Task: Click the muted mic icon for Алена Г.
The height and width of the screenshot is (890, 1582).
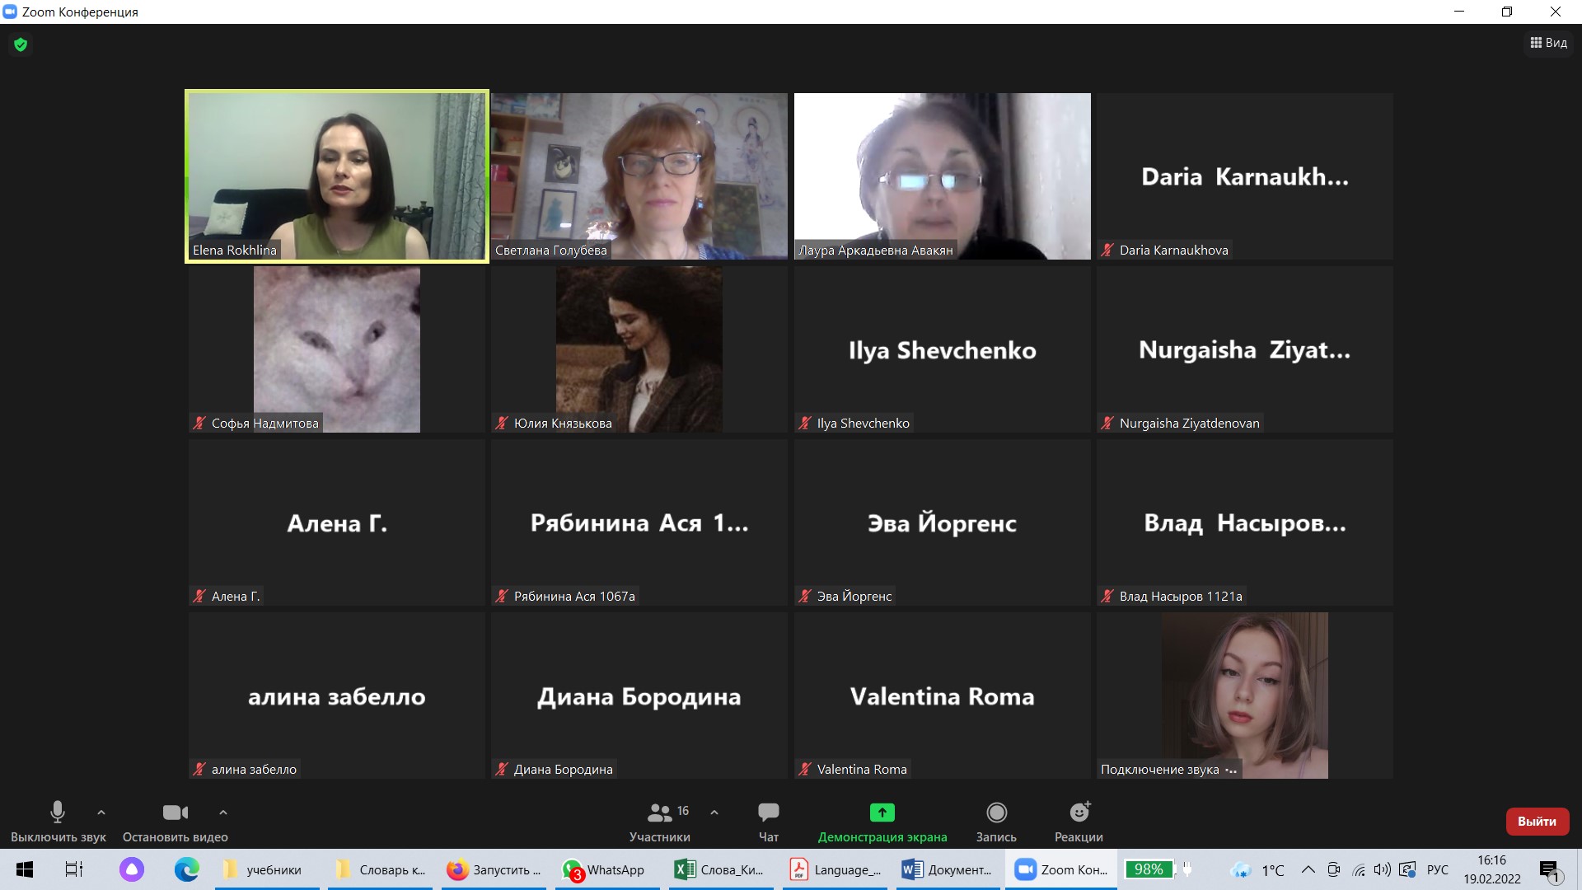Action: [x=199, y=596]
